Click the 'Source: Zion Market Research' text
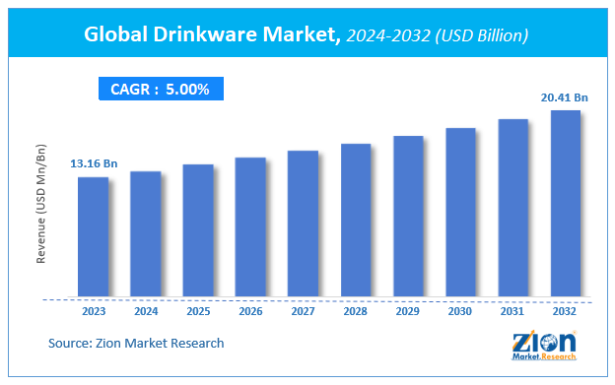Viewport: 615px width, 385px height. tap(136, 343)
